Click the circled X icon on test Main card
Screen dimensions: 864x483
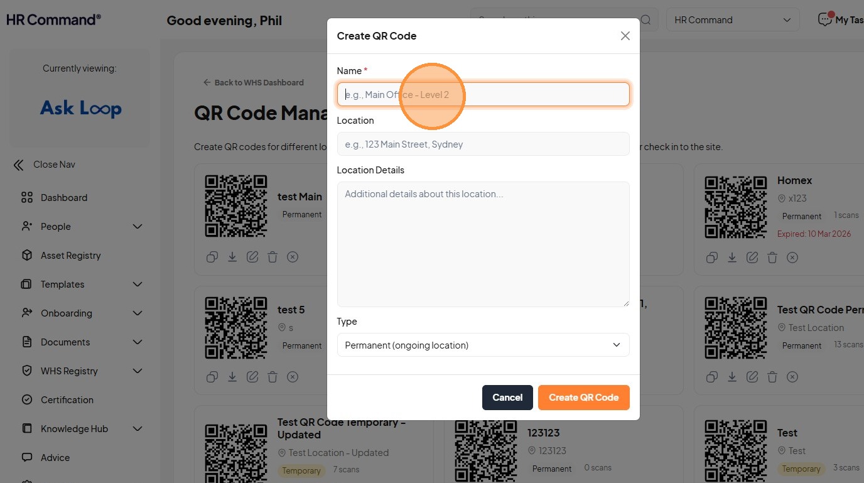coord(293,256)
